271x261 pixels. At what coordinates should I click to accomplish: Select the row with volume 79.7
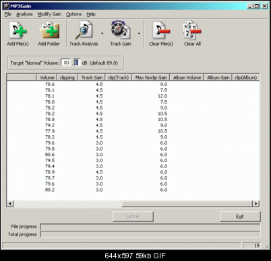coord(133,178)
